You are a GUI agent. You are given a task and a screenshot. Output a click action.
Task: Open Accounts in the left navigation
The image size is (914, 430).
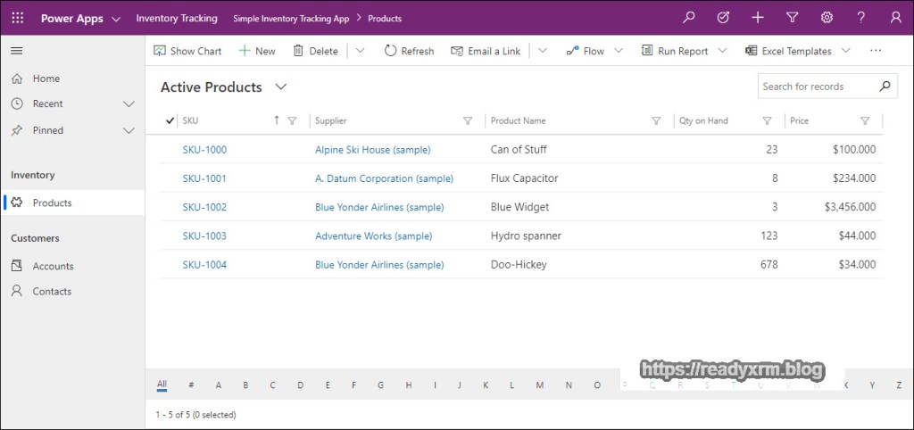tap(53, 266)
